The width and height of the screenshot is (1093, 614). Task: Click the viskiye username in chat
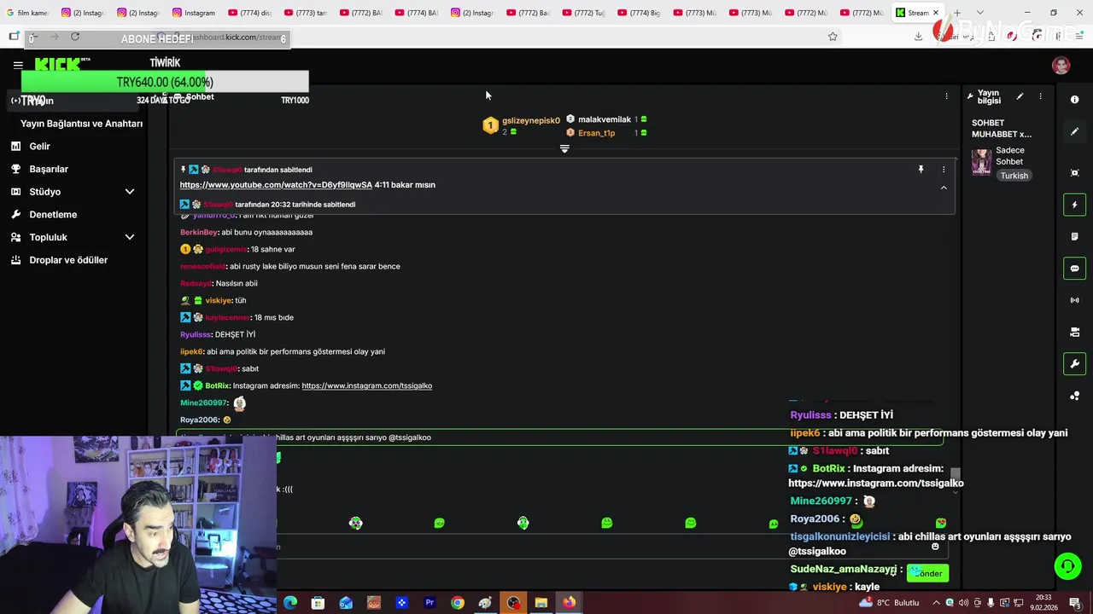[219, 300]
